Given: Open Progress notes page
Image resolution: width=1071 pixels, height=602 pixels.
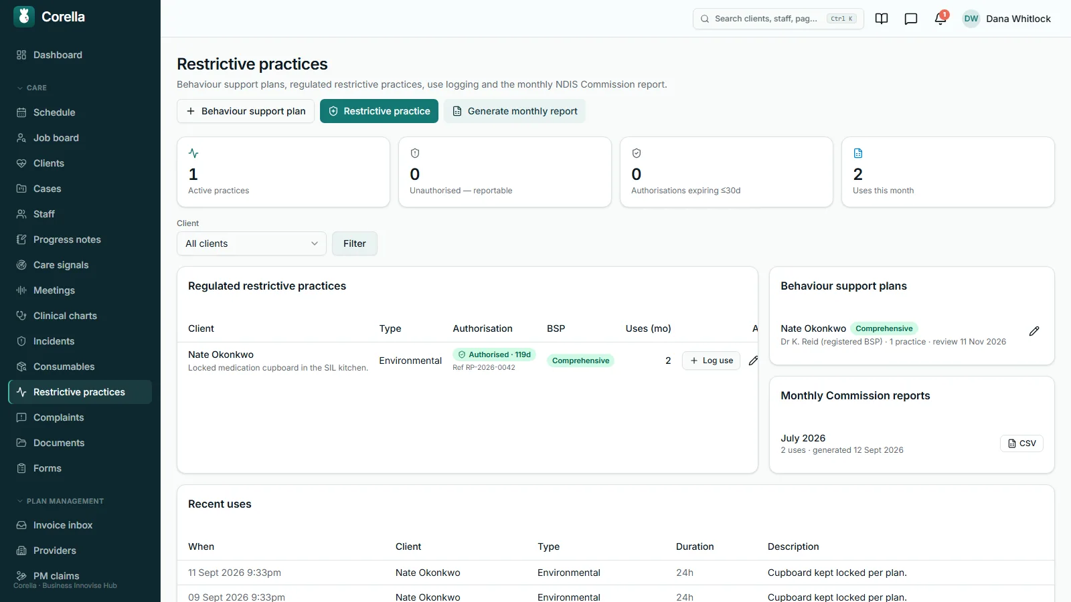Looking at the screenshot, I should click(80, 239).
